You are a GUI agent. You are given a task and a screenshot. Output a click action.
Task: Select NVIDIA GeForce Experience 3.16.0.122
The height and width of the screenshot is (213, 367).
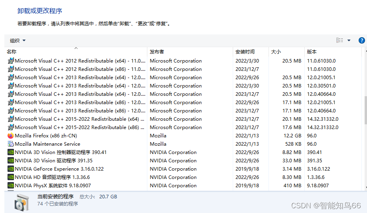point(59,169)
